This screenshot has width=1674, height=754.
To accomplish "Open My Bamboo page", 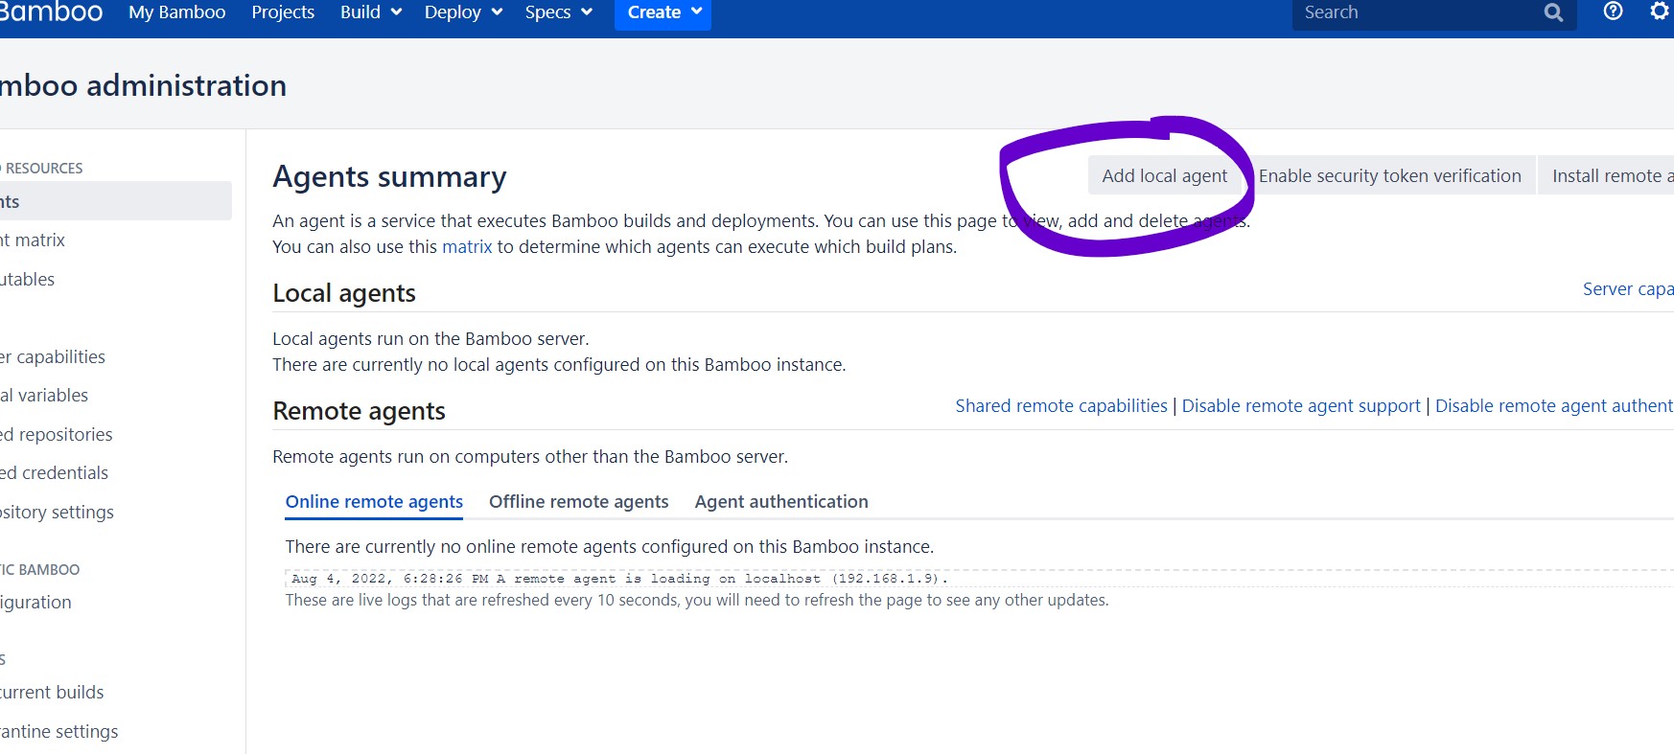I will [177, 12].
